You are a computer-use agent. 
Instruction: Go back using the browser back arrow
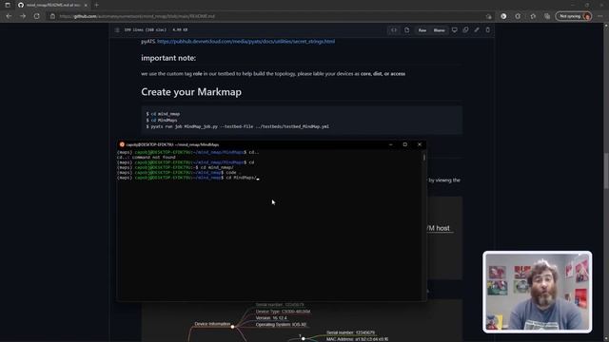click(x=9, y=16)
